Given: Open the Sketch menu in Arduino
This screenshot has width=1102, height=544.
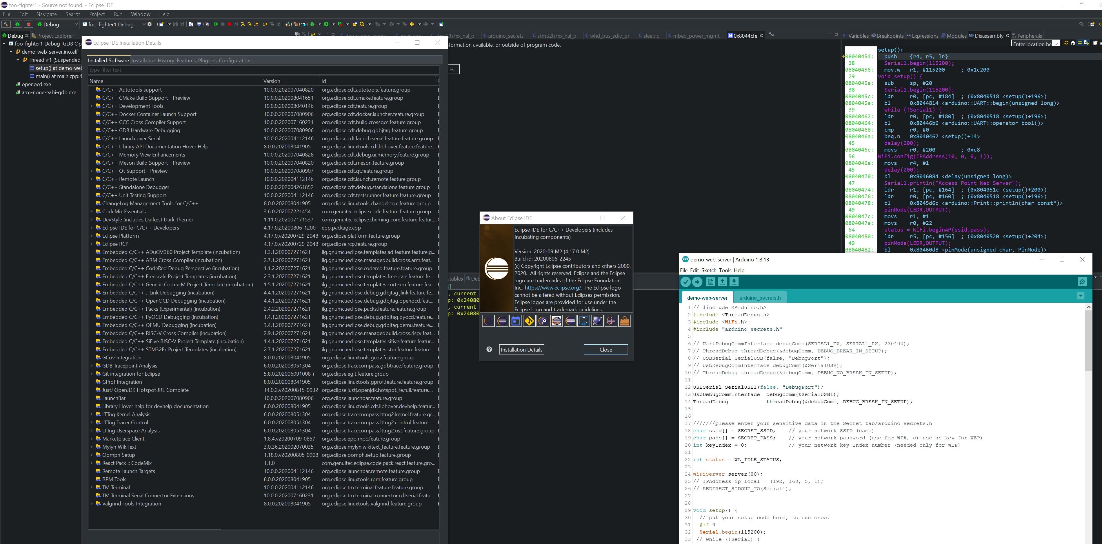Looking at the screenshot, I should 709,270.
